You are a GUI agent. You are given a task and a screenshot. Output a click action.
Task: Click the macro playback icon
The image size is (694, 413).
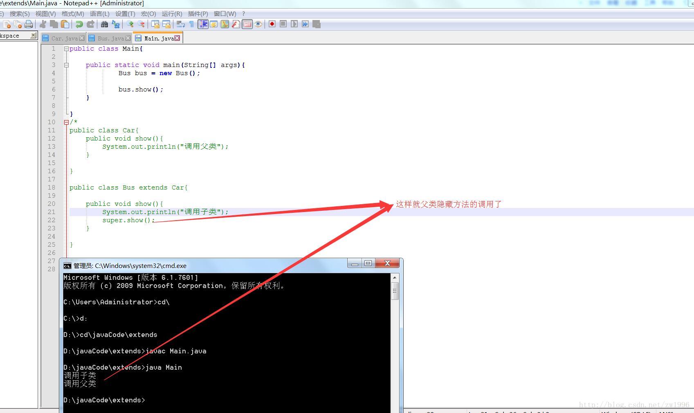click(x=294, y=24)
